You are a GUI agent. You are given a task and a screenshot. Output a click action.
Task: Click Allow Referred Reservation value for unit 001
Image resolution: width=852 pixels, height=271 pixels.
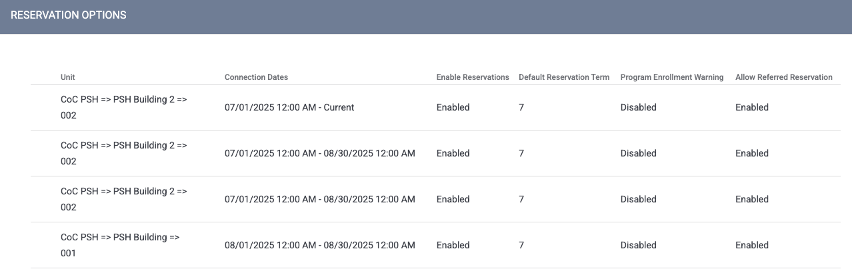tap(751, 245)
